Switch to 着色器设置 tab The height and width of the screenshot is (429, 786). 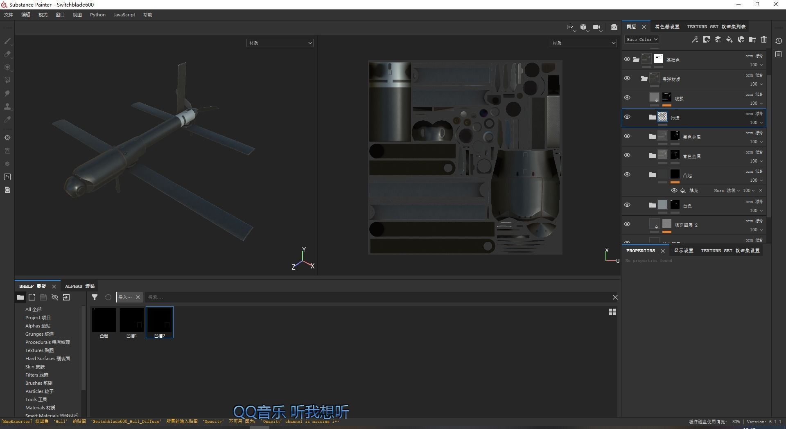(x=667, y=27)
